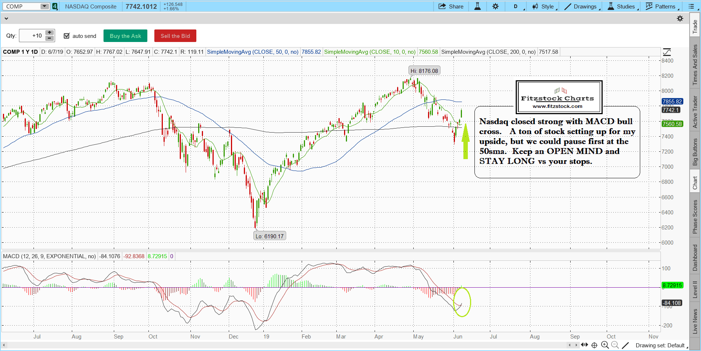Click the zoom in magnifier icon

604,345
